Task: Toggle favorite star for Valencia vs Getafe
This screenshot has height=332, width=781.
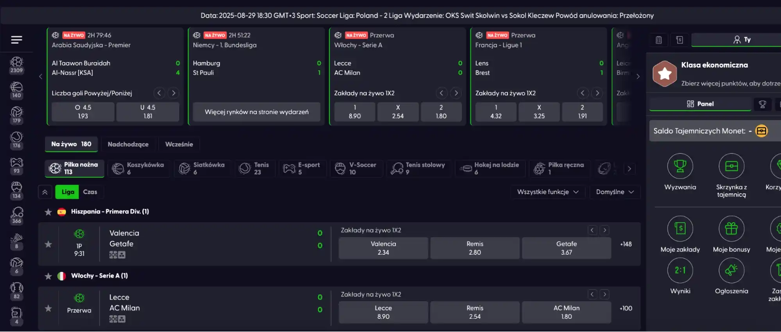Action: (x=48, y=244)
